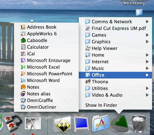Image resolution: width=154 pixels, height=135 pixels.
Task: Launch Microsoft Word from the list
Action: [46, 80]
